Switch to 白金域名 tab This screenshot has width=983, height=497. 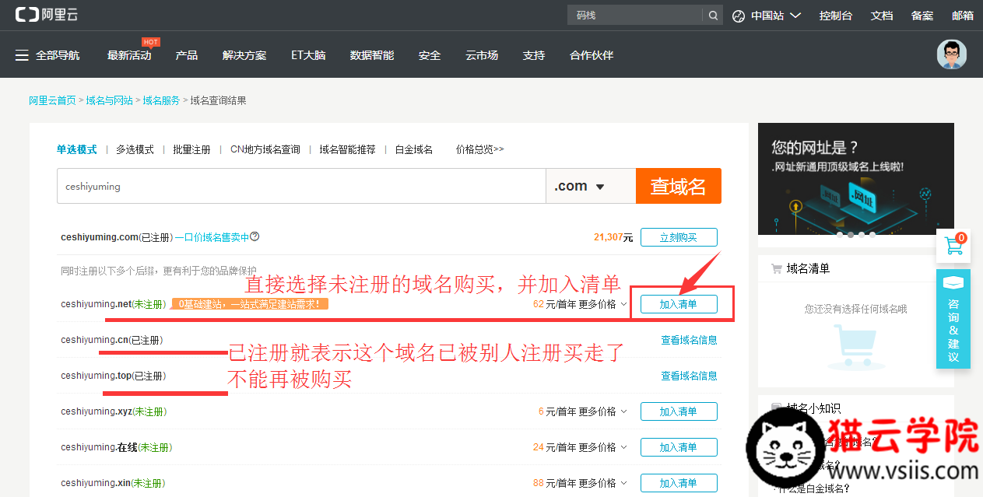click(x=414, y=149)
